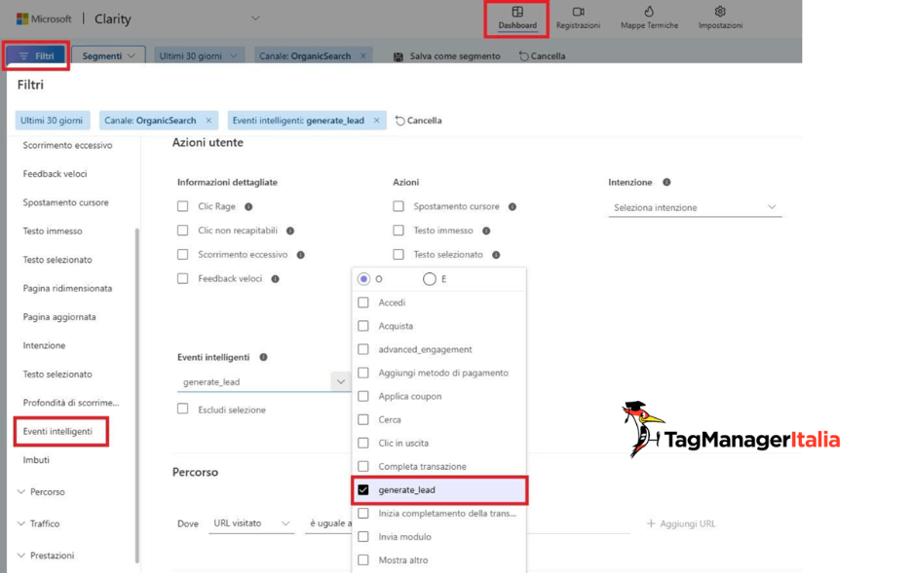The height and width of the screenshot is (573, 912).
Task: Remove Eventi intelligenti generate_lead chip
Action: click(377, 121)
